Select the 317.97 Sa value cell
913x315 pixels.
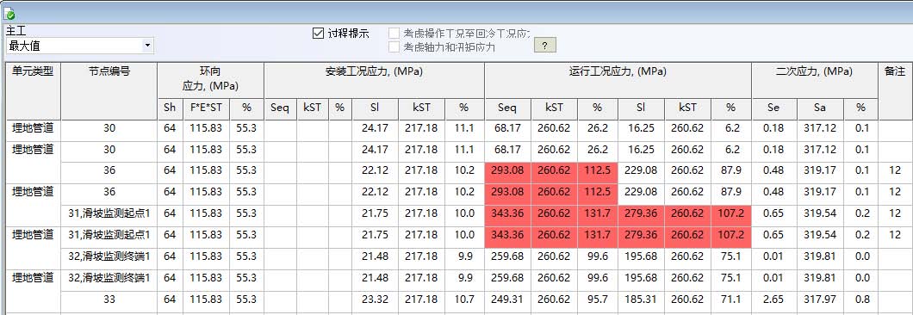point(820,300)
